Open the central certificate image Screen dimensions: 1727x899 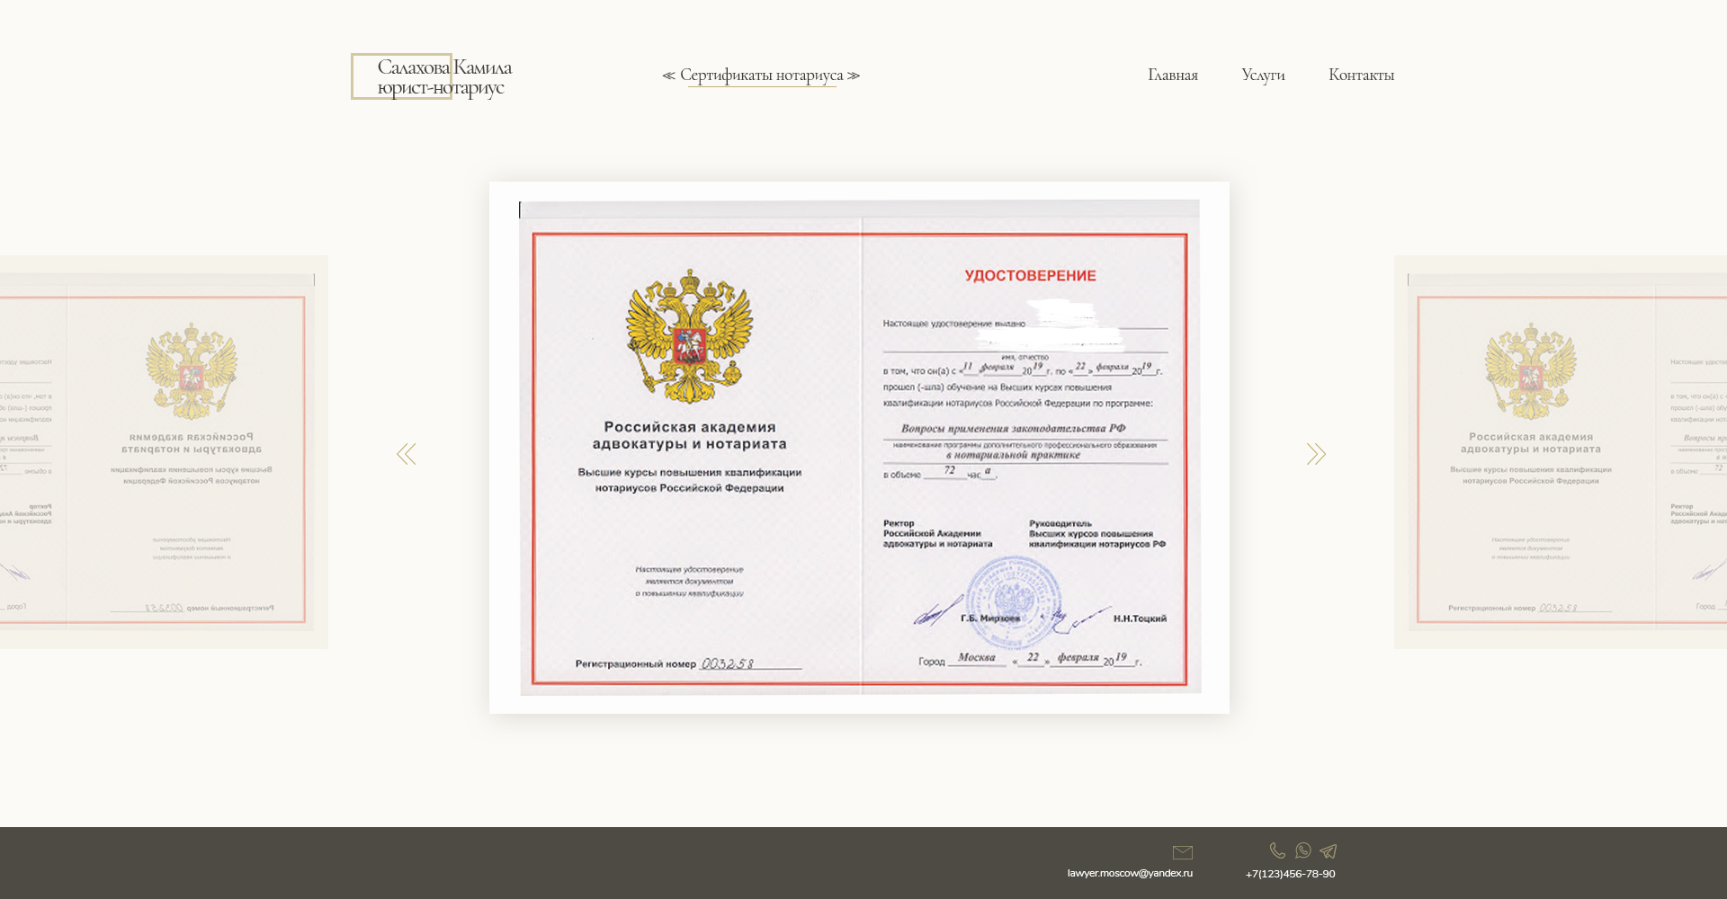point(859,448)
